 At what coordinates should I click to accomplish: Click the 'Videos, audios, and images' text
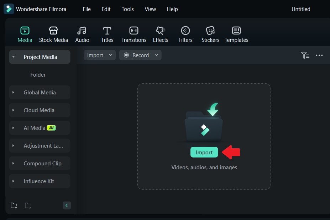click(x=204, y=167)
